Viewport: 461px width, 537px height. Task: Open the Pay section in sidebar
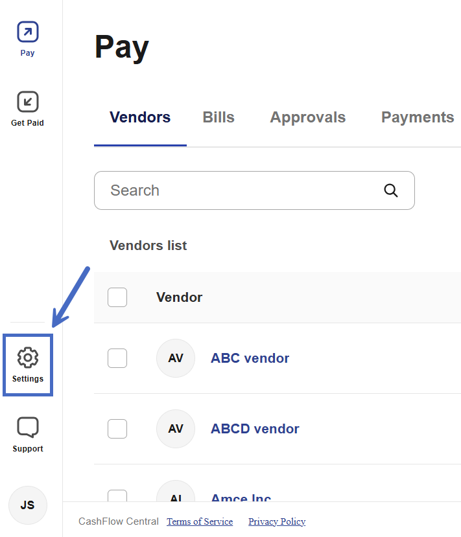pos(27,38)
